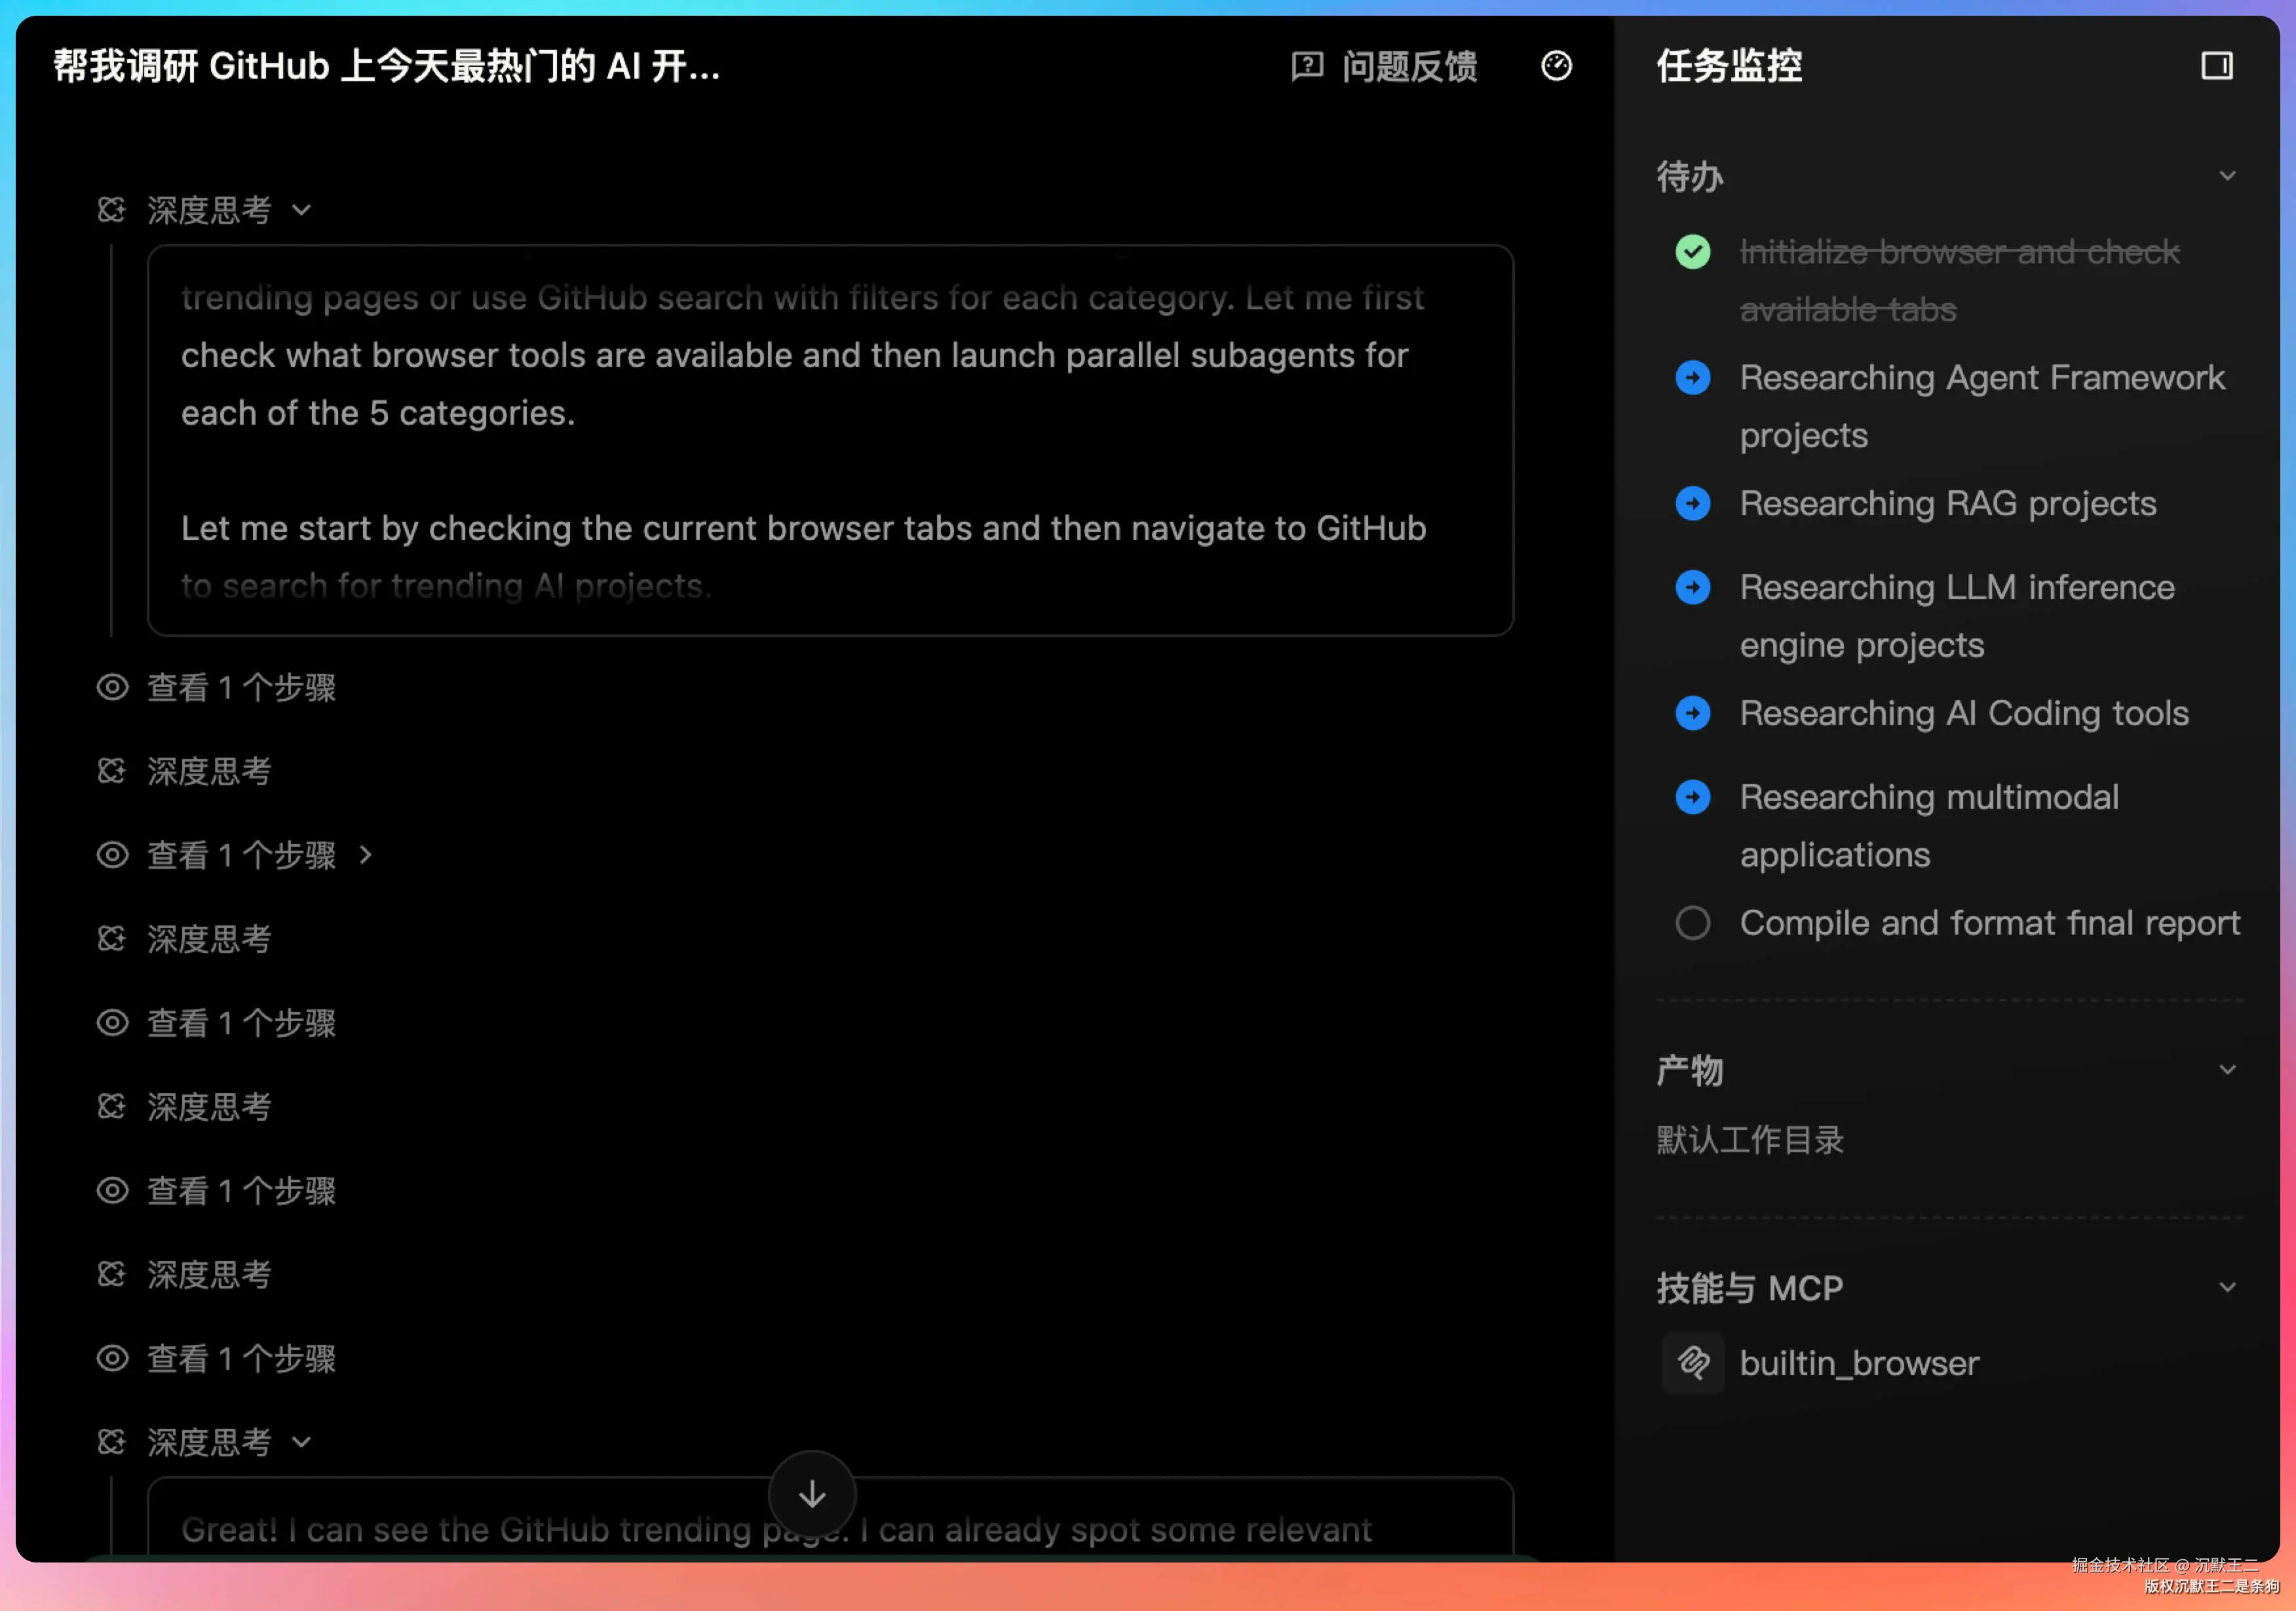The height and width of the screenshot is (1611, 2296).
Task: Click the 技能与 MCP section heading
Action: click(1750, 1288)
